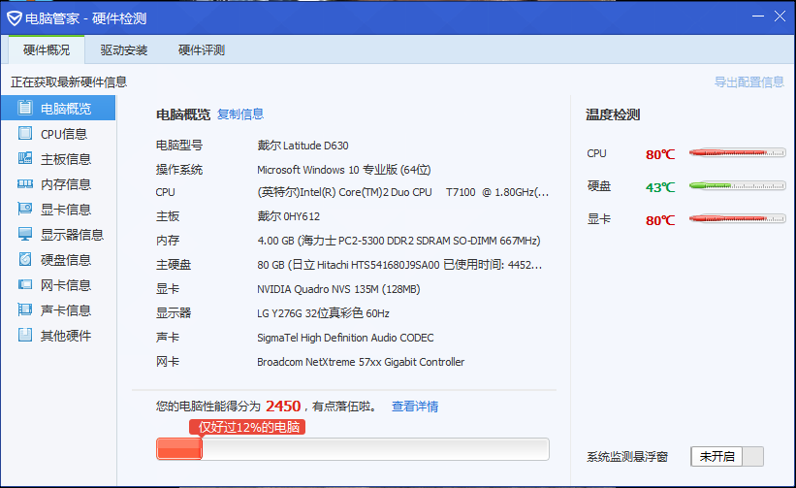
Task: Click the 显卡信息 graphics card icon
Action: click(x=25, y=209)
